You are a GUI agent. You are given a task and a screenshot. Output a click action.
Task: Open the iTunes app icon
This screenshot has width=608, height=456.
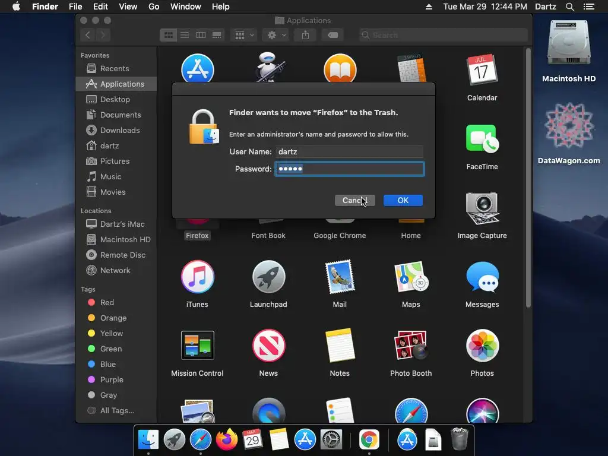[197, 277]
